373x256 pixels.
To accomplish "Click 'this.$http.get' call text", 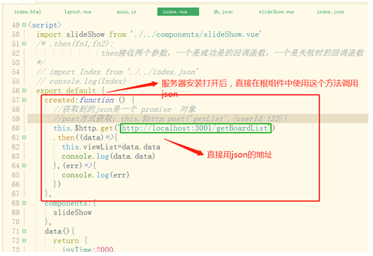I will 83,128.
